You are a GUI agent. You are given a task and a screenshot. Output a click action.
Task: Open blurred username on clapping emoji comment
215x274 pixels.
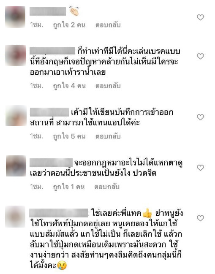click(x=48, y=11)
